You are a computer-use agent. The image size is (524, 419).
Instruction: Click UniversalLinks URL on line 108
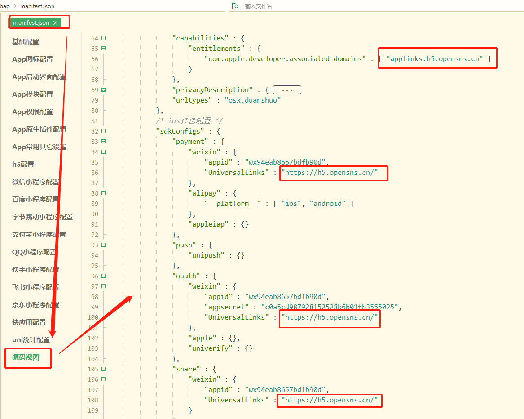point(330,400)
